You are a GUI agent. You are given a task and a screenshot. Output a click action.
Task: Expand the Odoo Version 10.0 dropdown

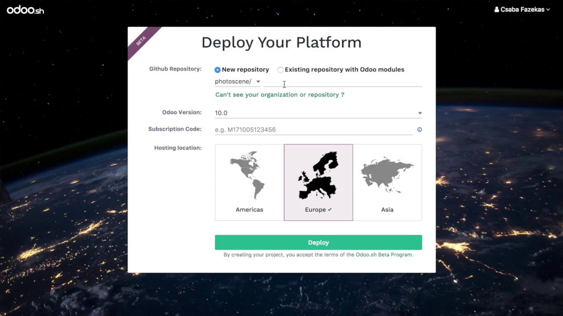pos(318,113)
